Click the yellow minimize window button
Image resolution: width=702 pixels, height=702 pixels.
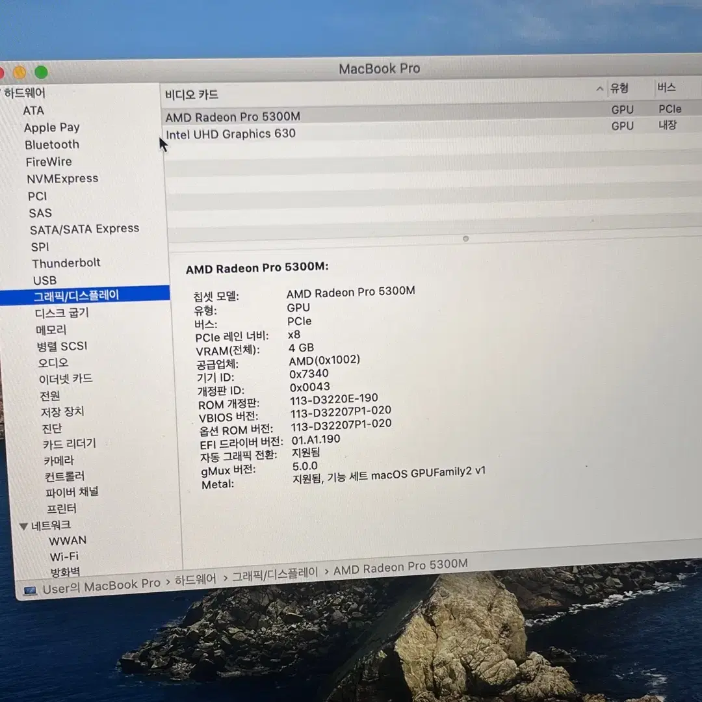tap(19, 73)
